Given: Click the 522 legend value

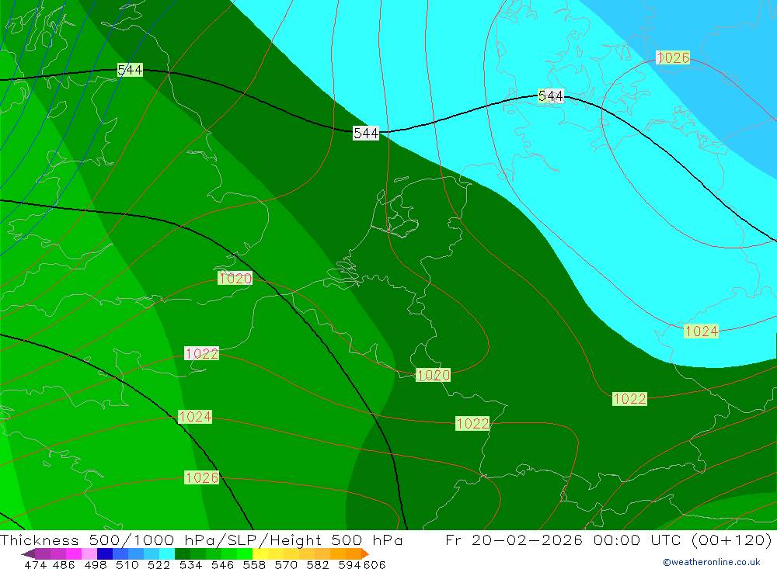Looking at the screenshot, I should [x=159, y=564].
